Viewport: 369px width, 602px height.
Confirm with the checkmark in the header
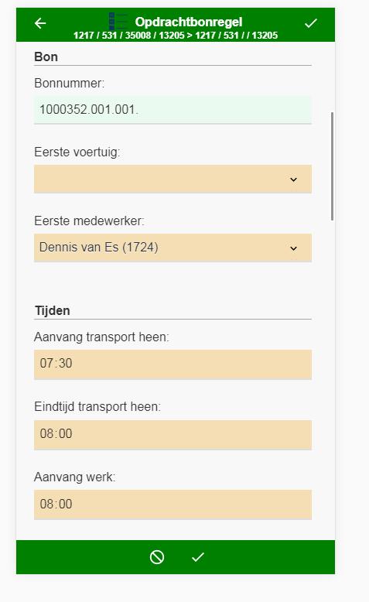coord(311,23)
